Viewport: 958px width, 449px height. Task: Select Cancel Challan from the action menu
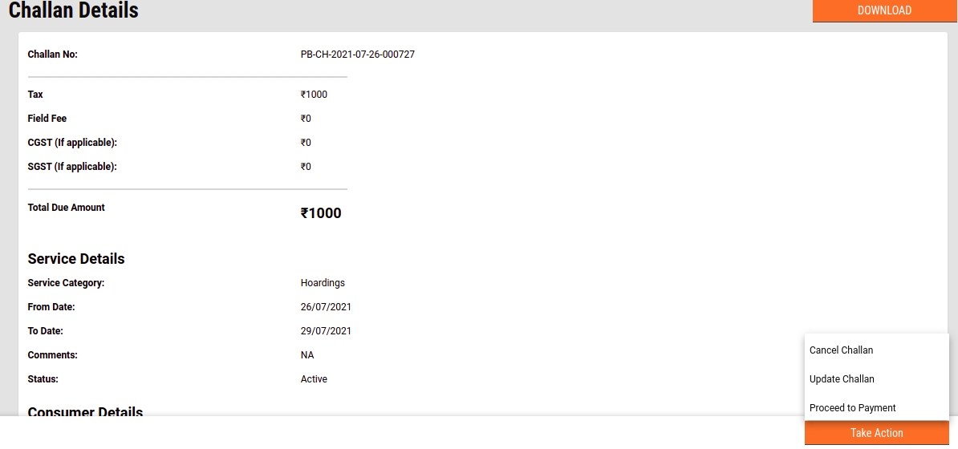click(x=841, y=350)
